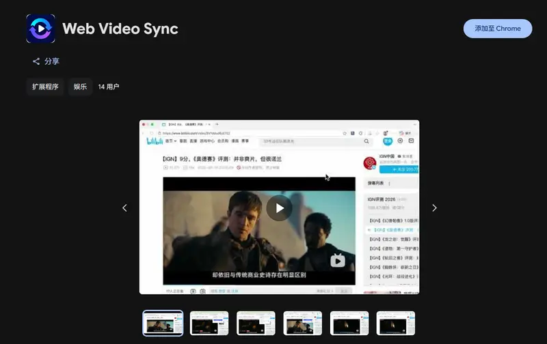Open the 分享 share link
The height and width of the screenshot is (344, 547).
tap(46, 61)
